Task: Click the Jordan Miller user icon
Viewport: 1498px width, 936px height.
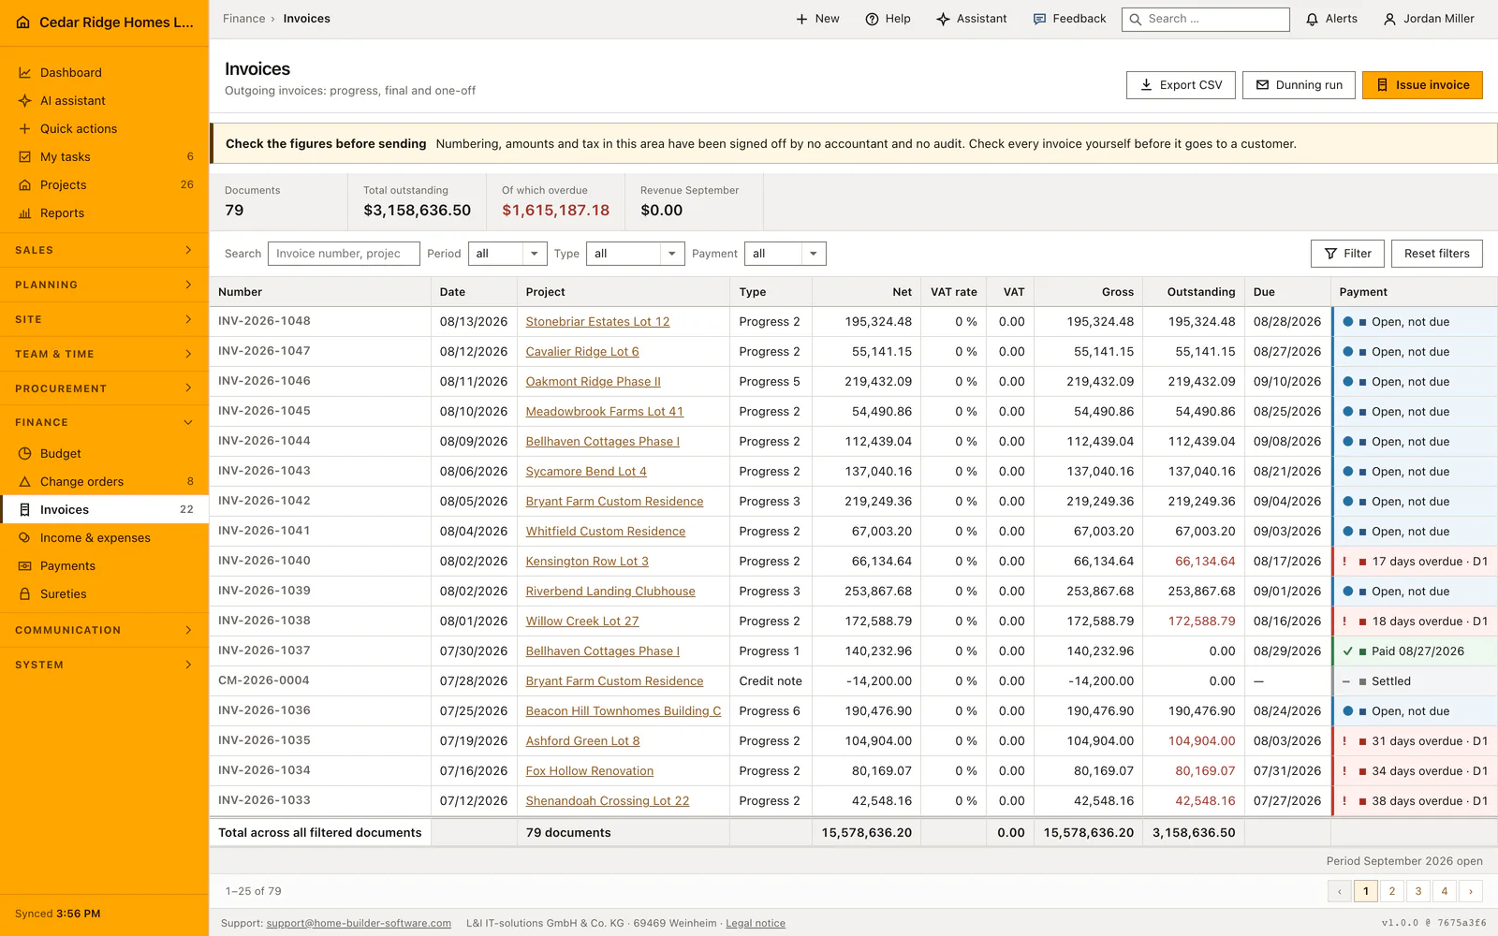Action: (1389, 19)
